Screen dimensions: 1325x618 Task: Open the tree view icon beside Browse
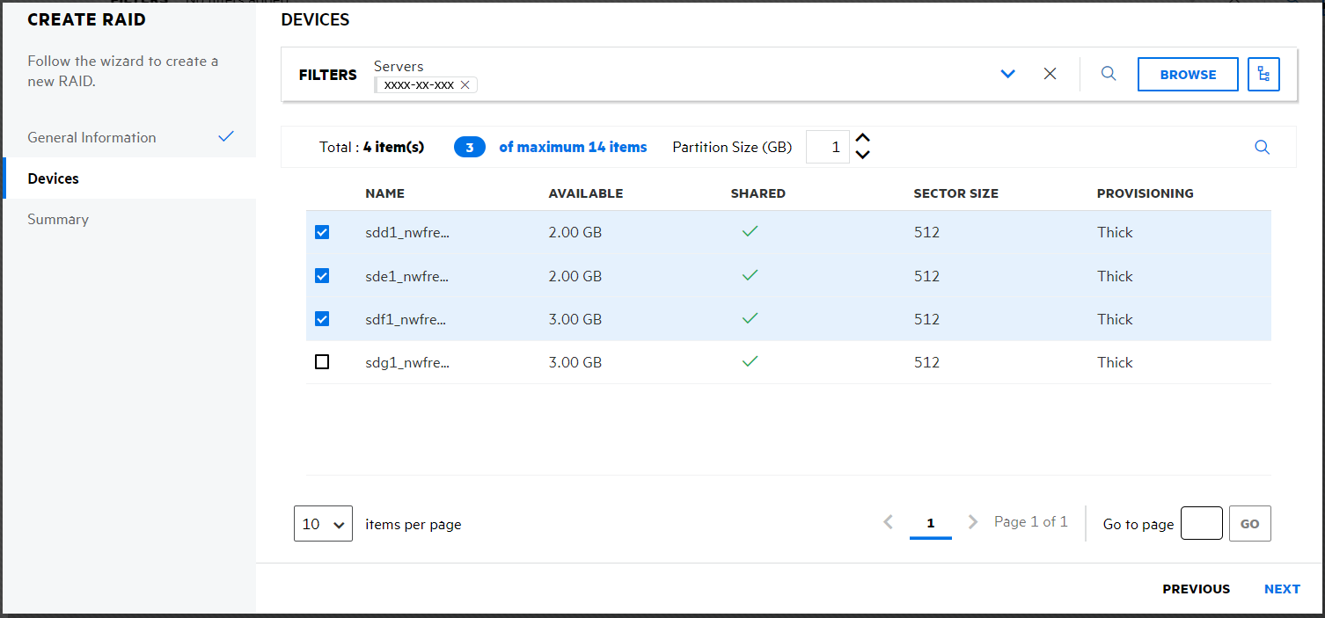1263,75
